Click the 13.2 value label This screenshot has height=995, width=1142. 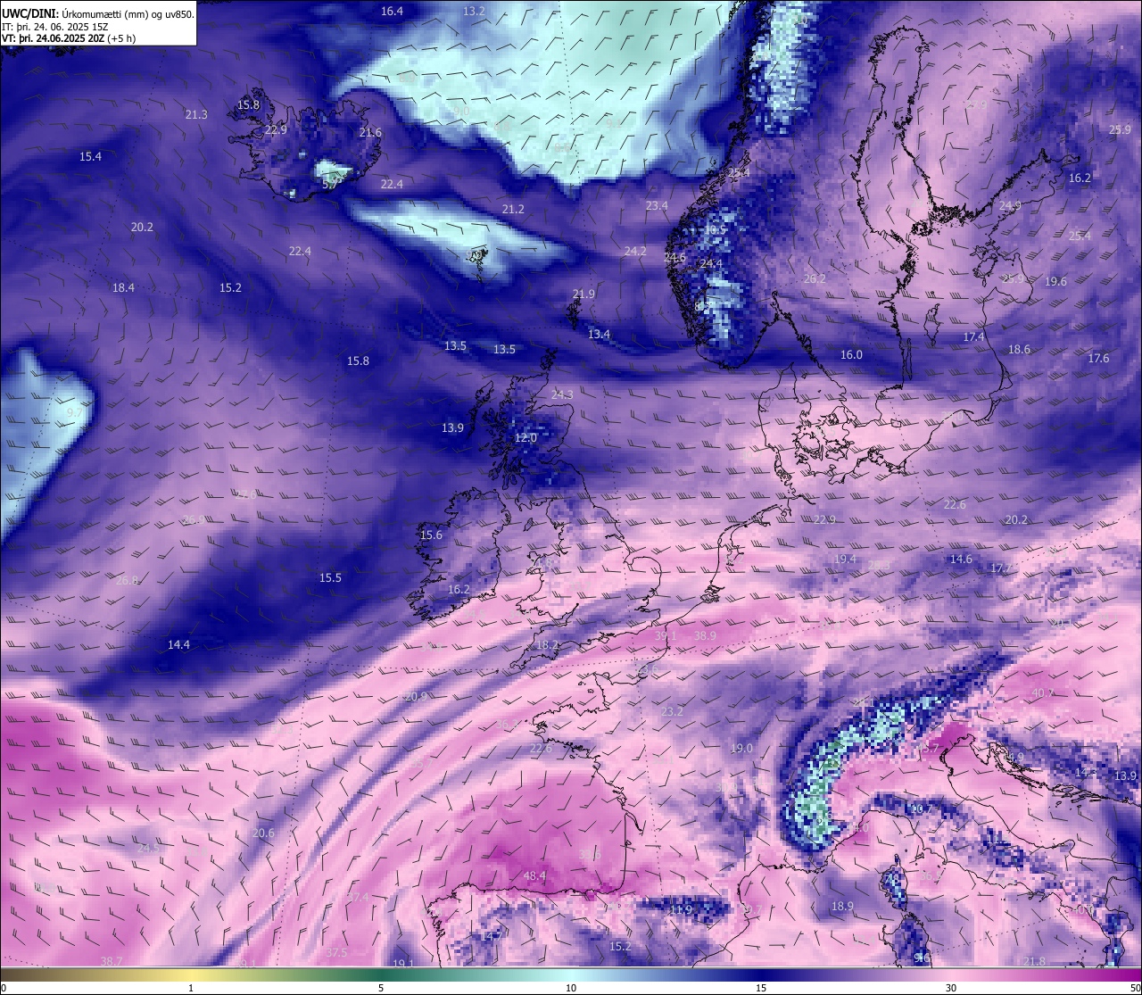(x=474, y=11)
